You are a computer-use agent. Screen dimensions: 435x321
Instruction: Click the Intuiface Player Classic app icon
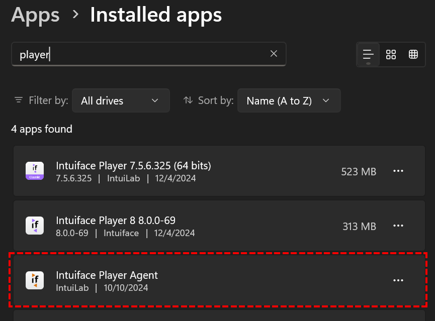35,171
